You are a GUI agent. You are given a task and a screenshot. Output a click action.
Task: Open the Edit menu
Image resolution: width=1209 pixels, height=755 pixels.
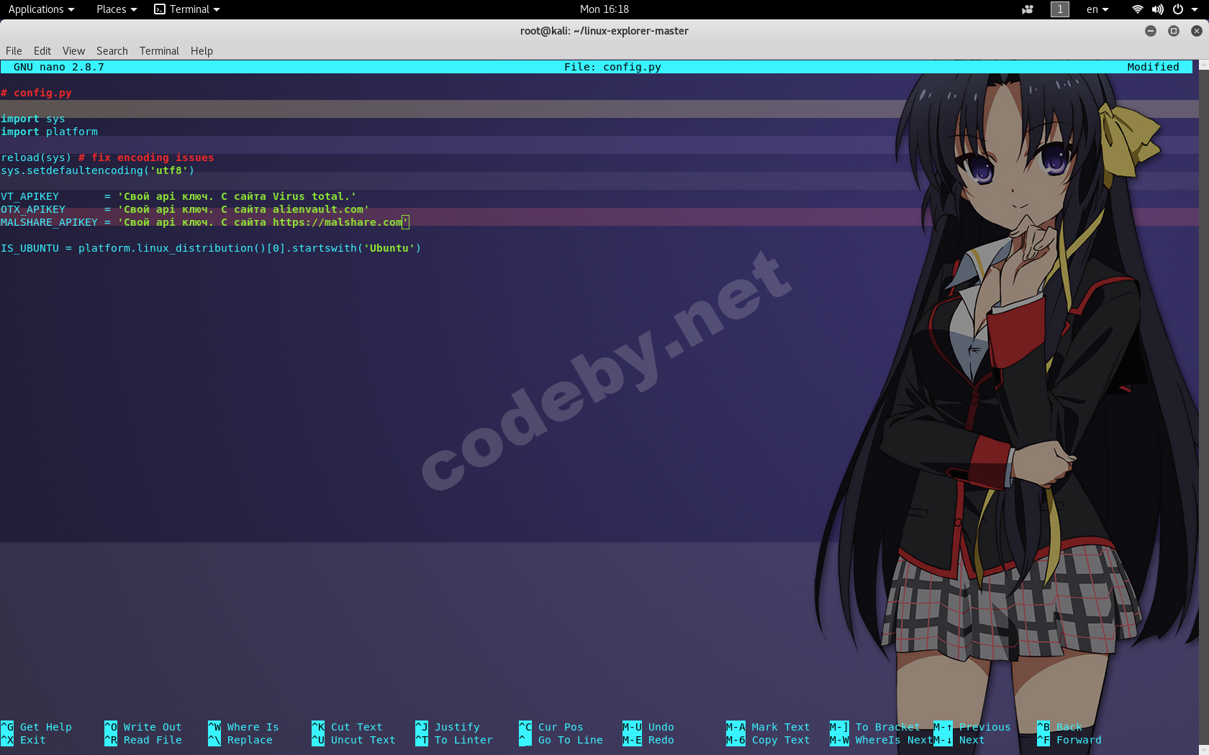42,51
